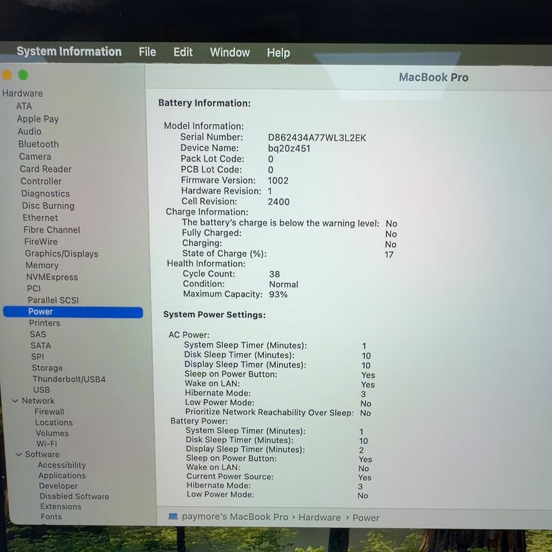The image size is (552, 552).
Task: Show Wi-Fi network information
Action: point(47,444)
